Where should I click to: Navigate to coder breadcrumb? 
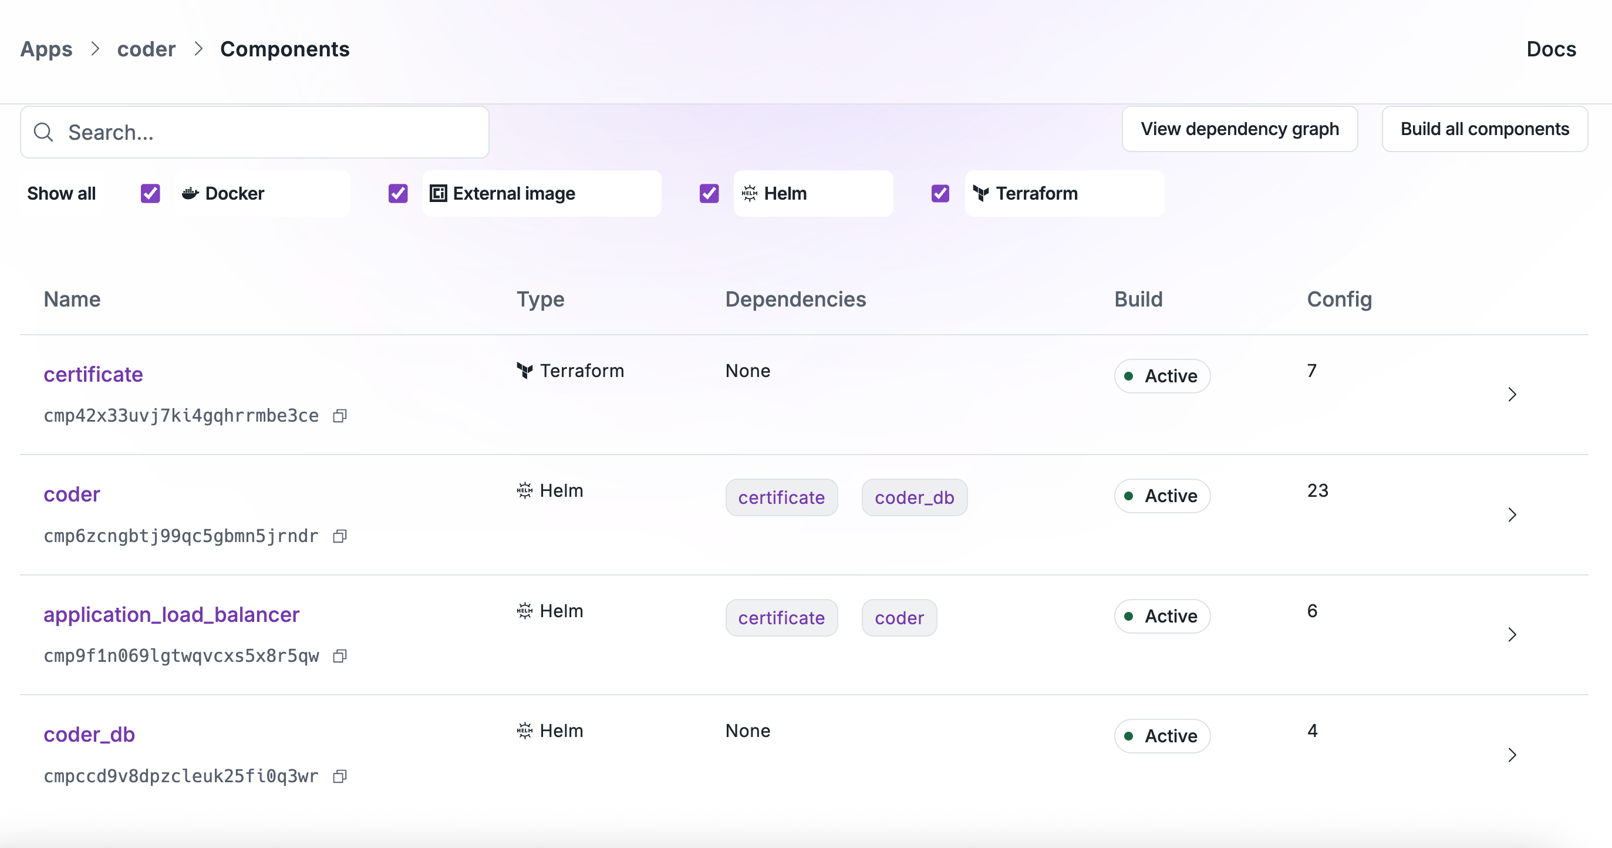(146, 49)
